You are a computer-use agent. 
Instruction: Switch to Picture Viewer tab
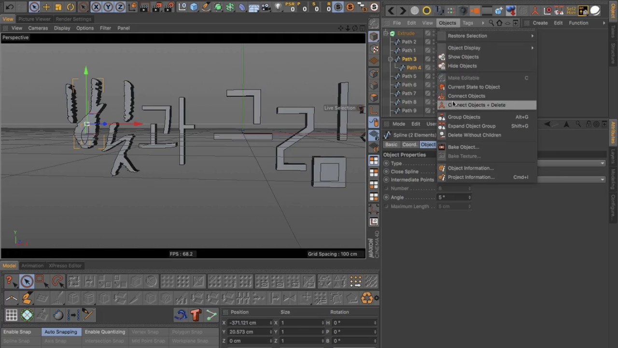pyautogui.click(x=34, y=19)
